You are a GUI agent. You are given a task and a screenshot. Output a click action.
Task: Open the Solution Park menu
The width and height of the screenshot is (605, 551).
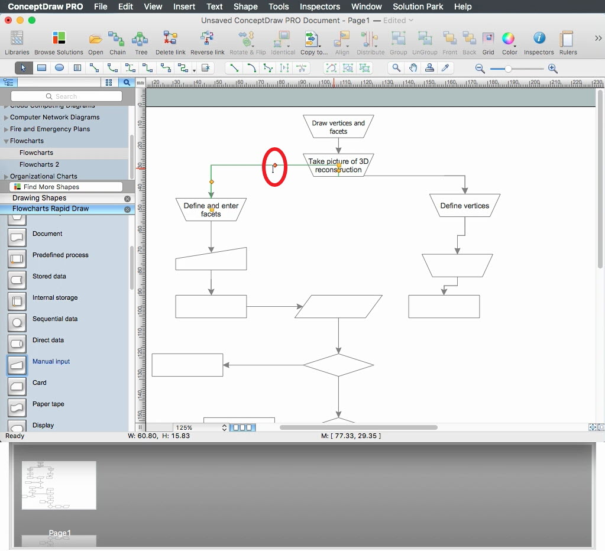pyautogui.click(x=418, y=7)
